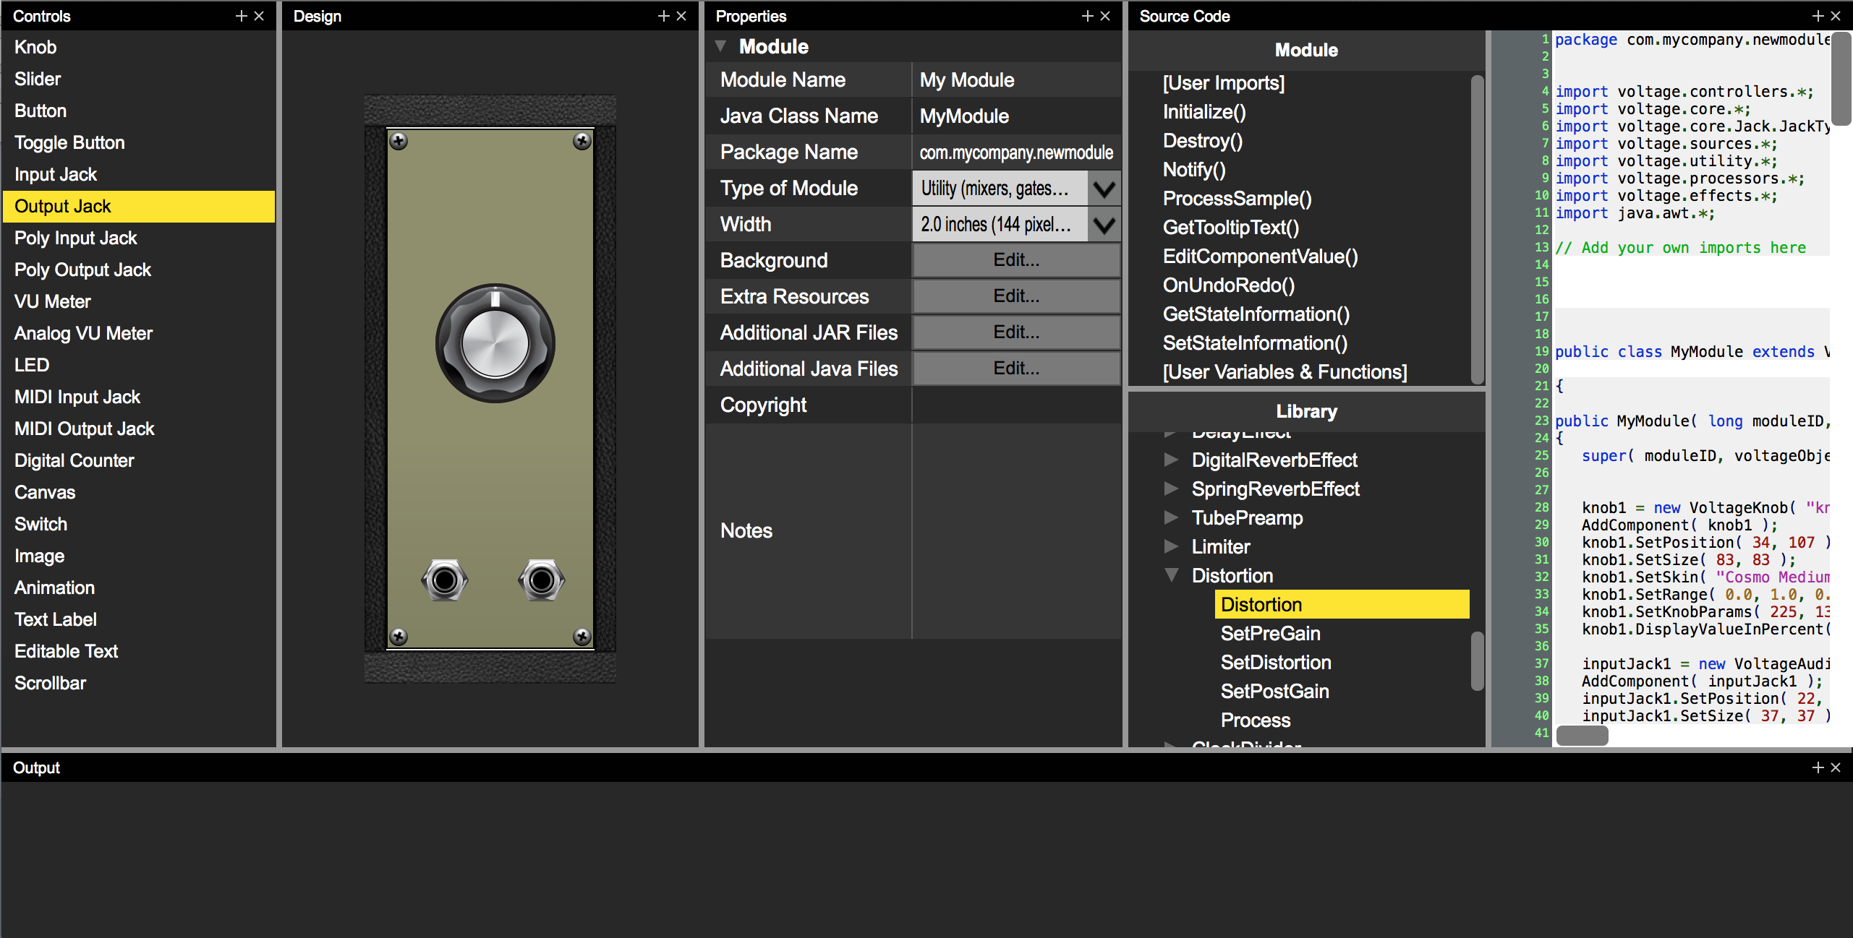
Task: Expand DigitalReverbEffect in the Library
Action: (x=1172, y=460)
